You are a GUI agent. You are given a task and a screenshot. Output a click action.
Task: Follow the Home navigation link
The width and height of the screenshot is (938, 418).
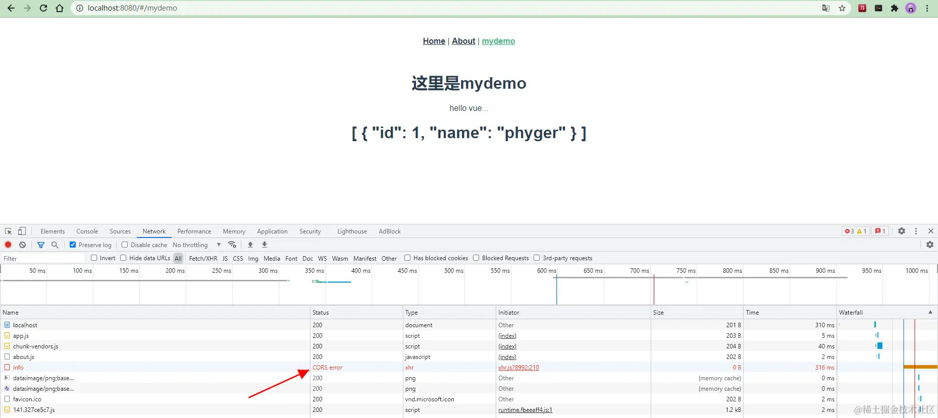point(434,41)
